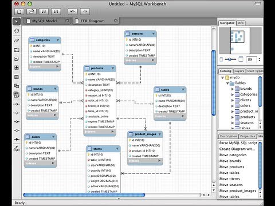
Task: Collapse the products table with its arrow
Action: 113,68
